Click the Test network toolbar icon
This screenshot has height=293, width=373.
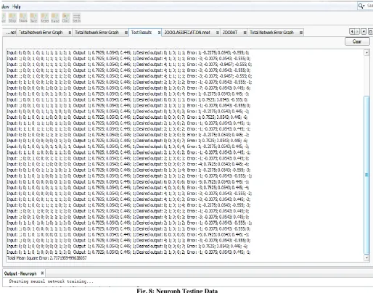(x=33, y=18)
